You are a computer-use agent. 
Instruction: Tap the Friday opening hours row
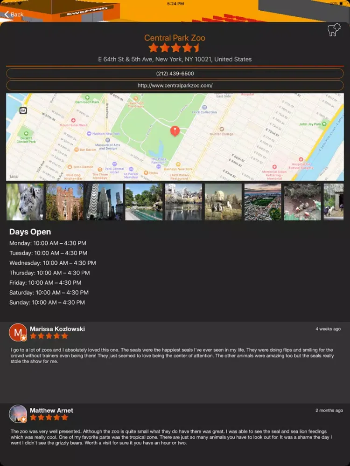[45, 283]
